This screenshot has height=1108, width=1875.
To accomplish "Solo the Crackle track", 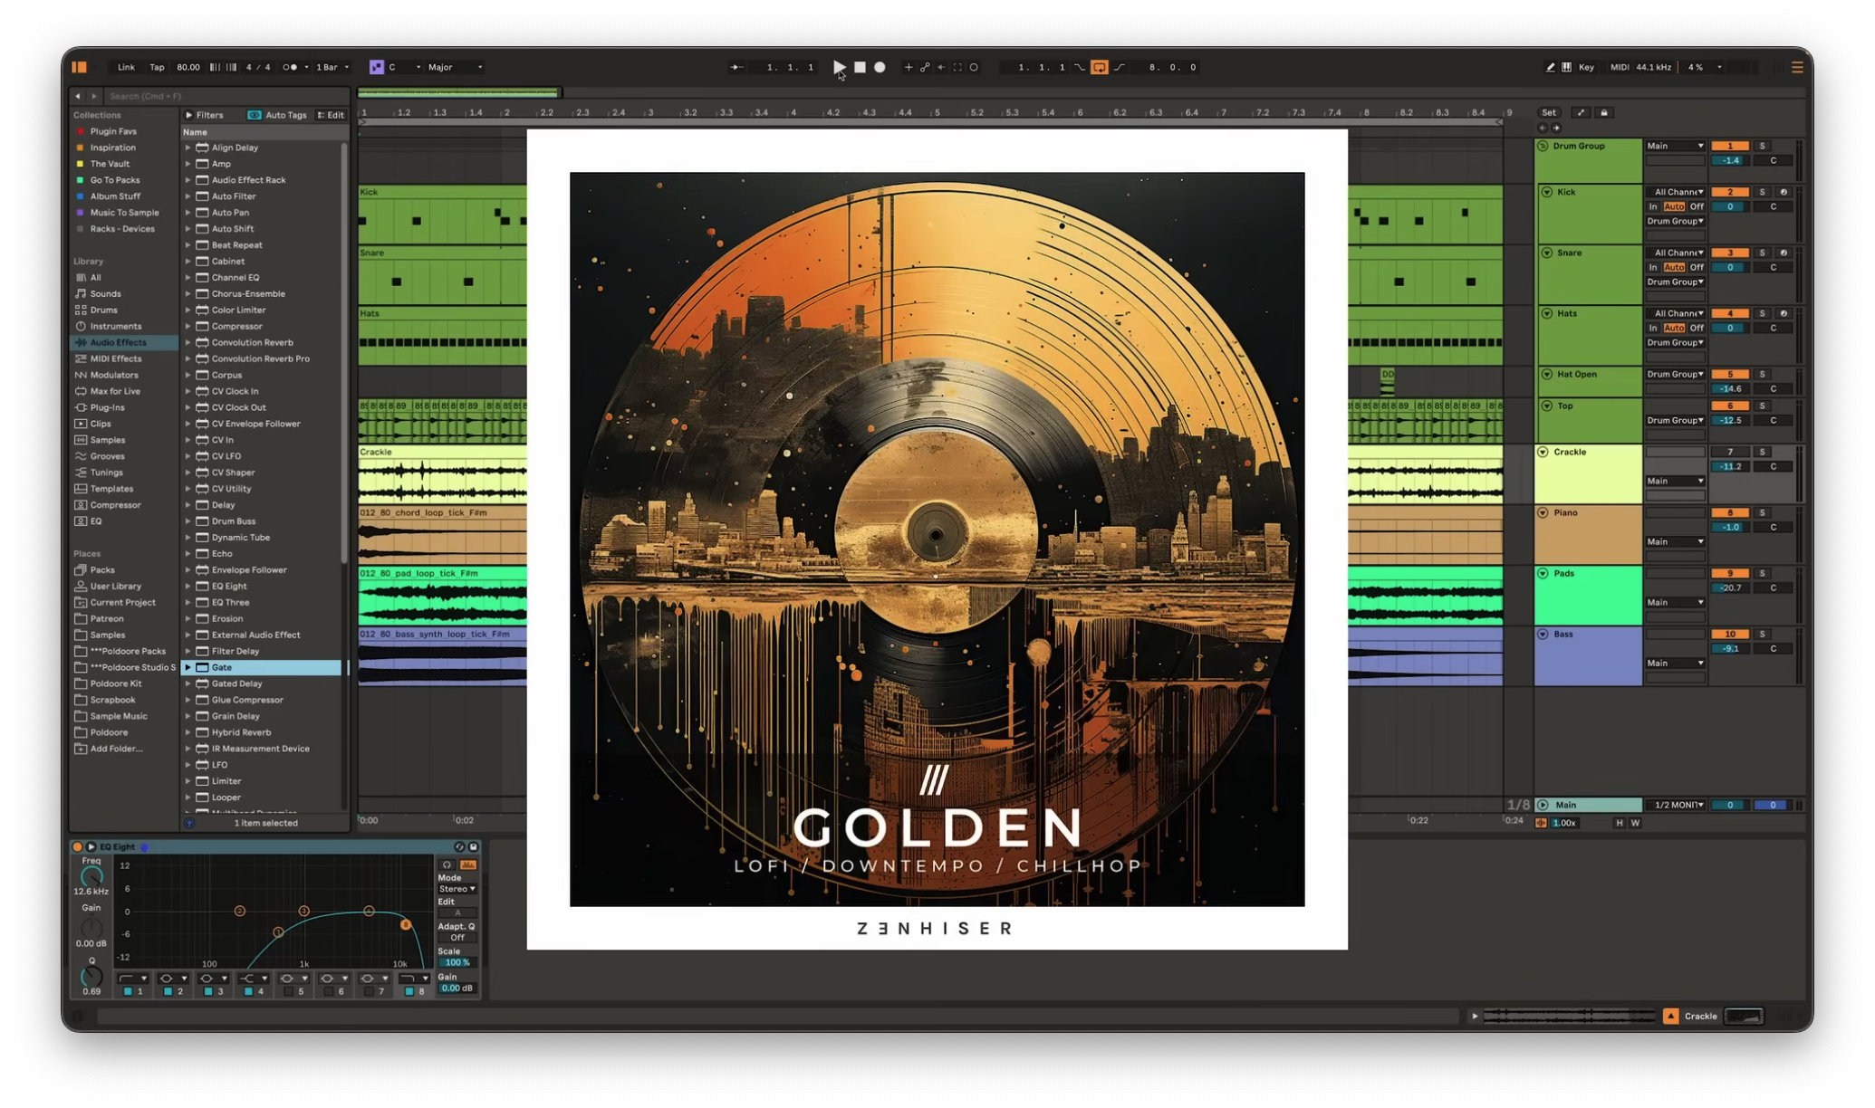I will coord(1762,452).
